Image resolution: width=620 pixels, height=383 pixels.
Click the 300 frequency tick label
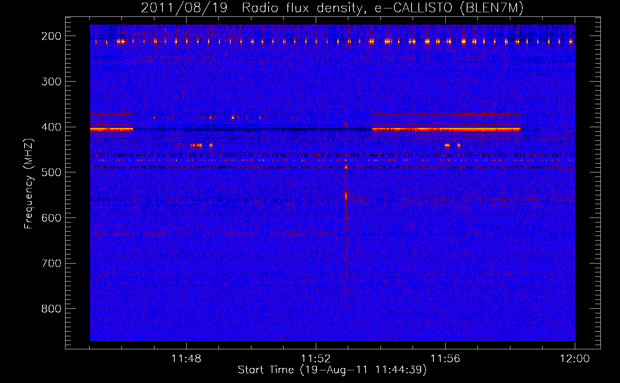[51, 82]
